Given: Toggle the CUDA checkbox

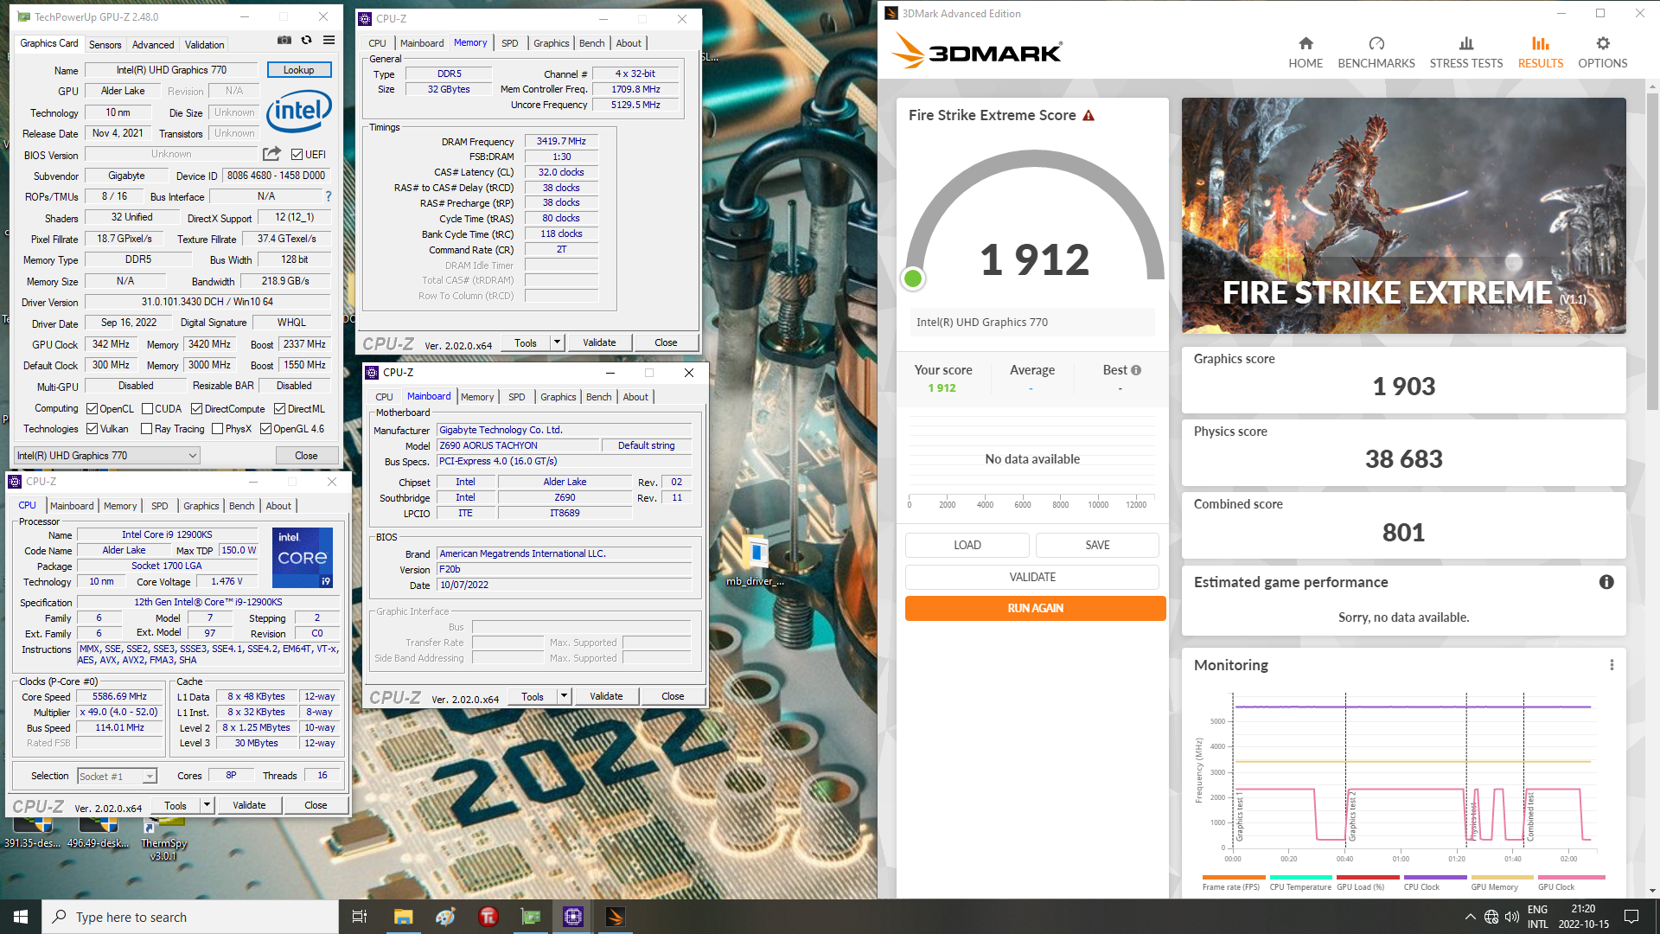Looking at the screenshot, I should click(148, 409).
